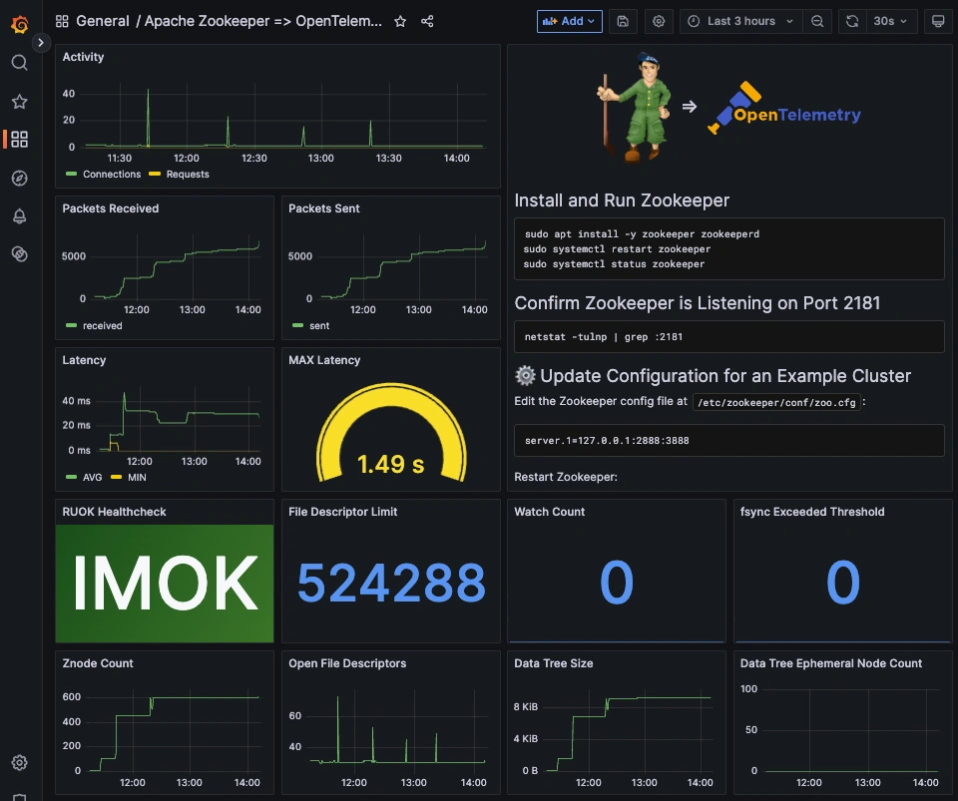Open the Connections icon in the sidebar
Screen dimensions: 958x801
[x=20, y=254]
